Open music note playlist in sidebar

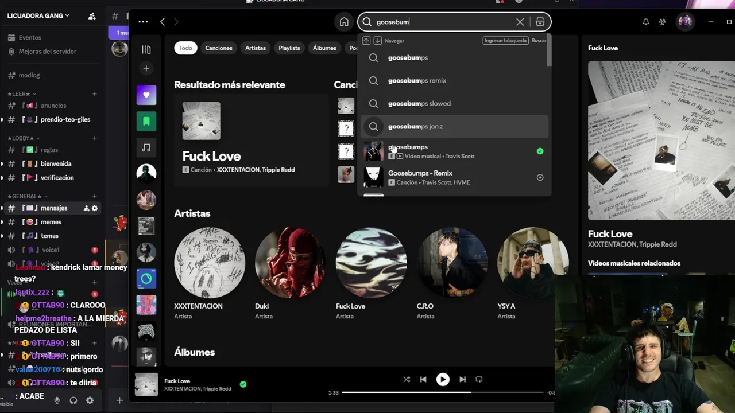coord(146,147)
